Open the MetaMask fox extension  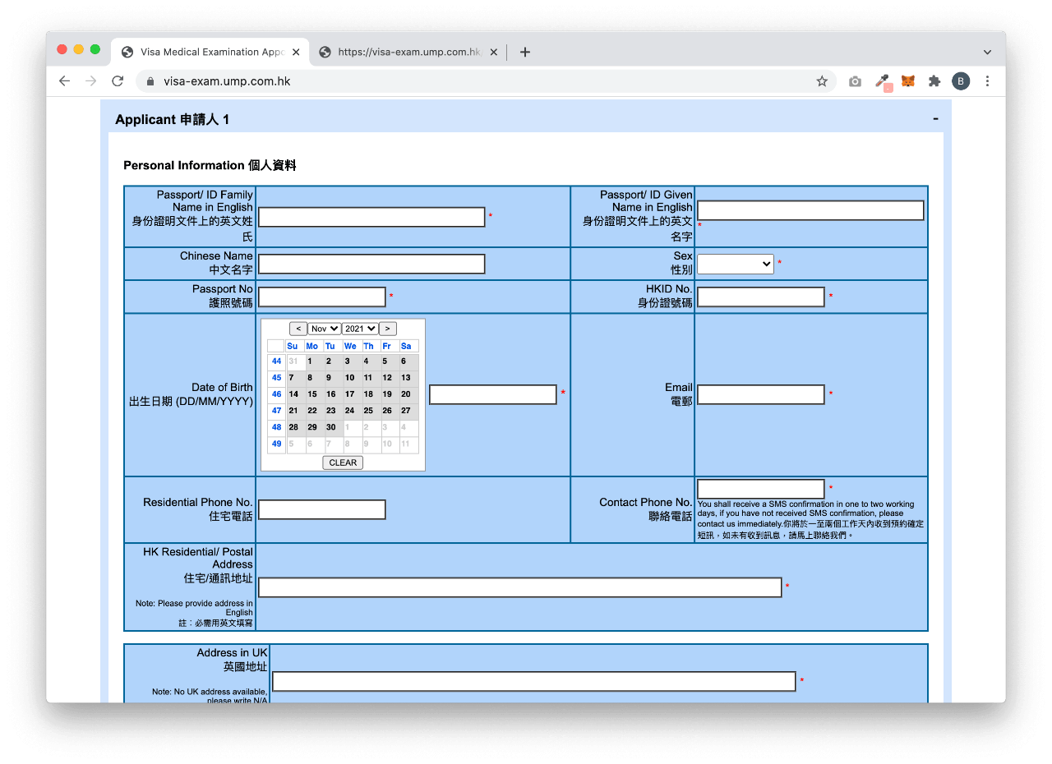908,81
